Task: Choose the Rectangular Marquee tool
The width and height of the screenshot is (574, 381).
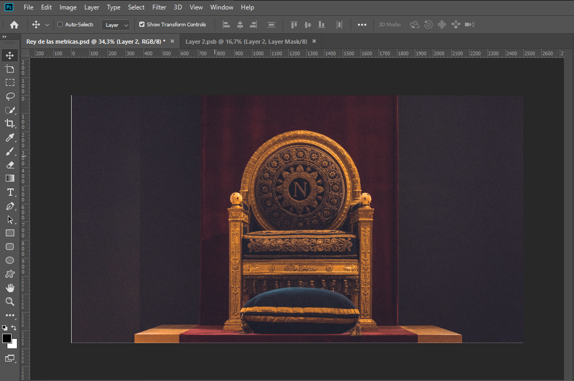Action: point(10,83)
